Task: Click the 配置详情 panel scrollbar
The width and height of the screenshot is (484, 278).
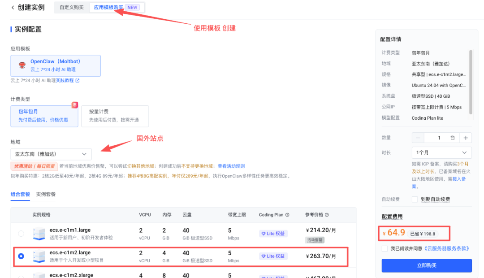Action: (471, 82)
